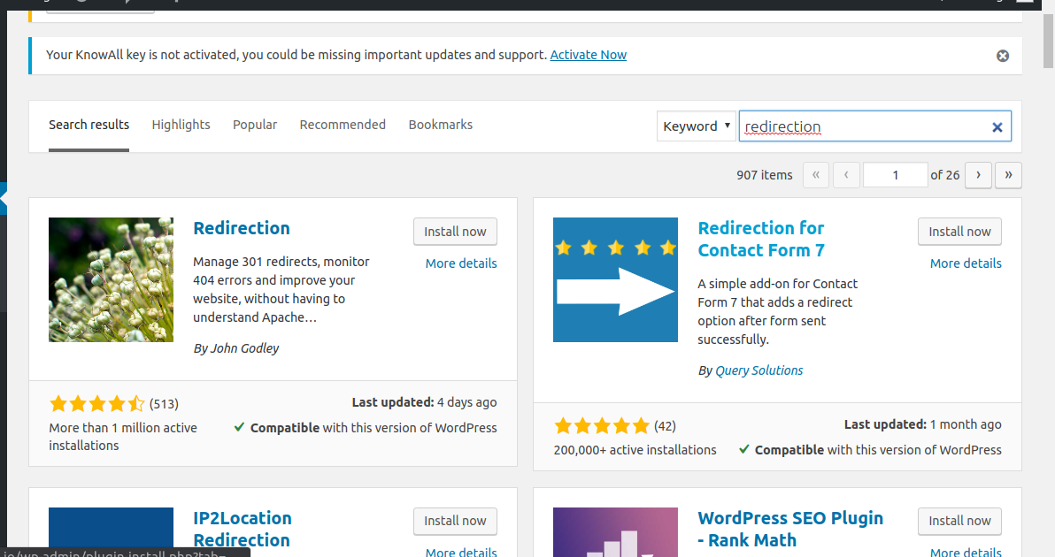Switch to the Highlights tab
Image resolution: width=1055 pixels, height=557 pixels.
pyautogui.click(x=181, y=125)
